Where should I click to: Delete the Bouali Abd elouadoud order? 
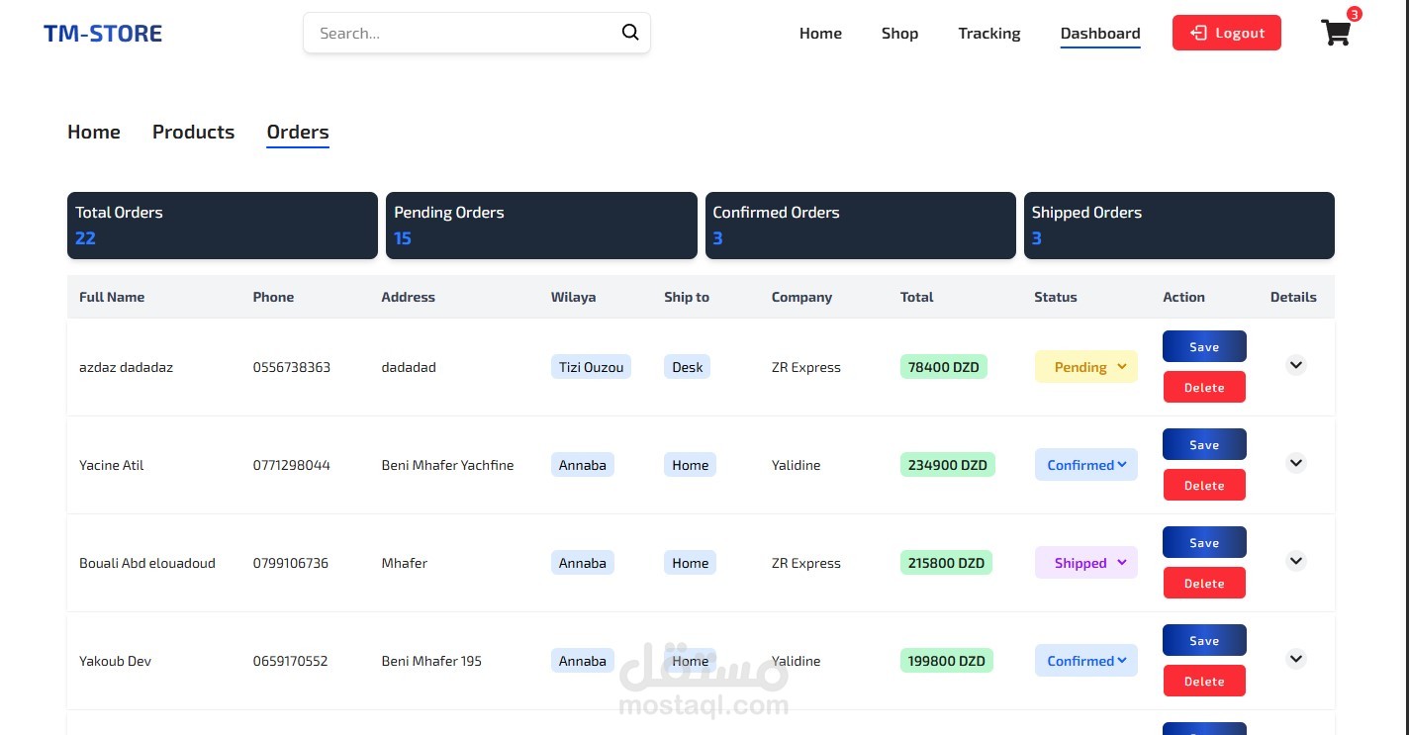pos(1204,583)
